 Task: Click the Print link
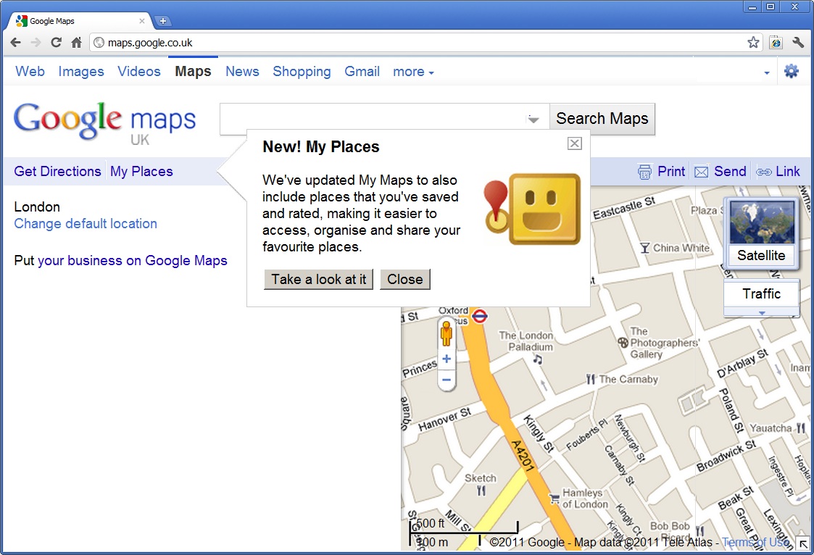point(671,171)
